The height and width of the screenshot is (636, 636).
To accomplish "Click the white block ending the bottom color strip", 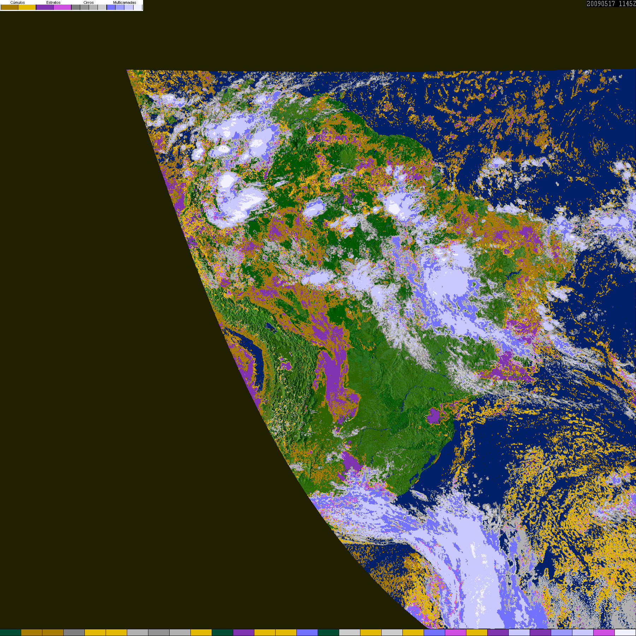I will [x=625, y=632].
